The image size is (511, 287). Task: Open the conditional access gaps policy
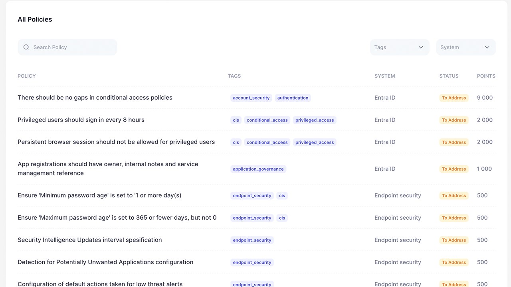pos(95,98)
